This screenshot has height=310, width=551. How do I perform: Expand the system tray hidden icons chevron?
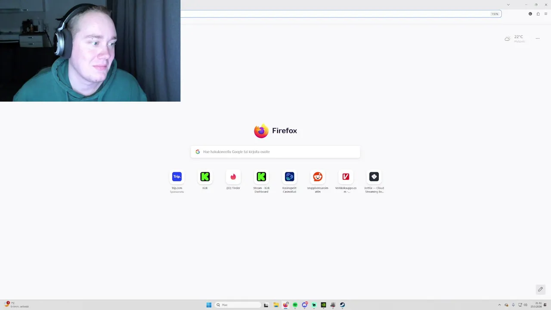[499, 305]
